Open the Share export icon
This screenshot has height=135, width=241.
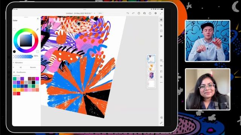tap(150, 13)
